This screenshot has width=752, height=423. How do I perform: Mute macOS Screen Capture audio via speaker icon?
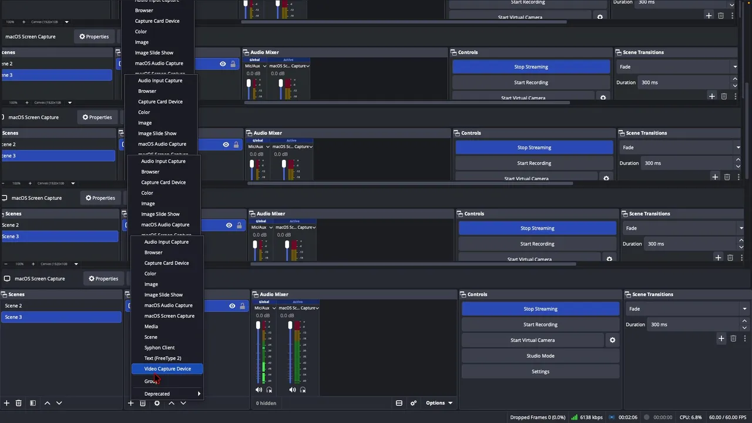point(293,390)
